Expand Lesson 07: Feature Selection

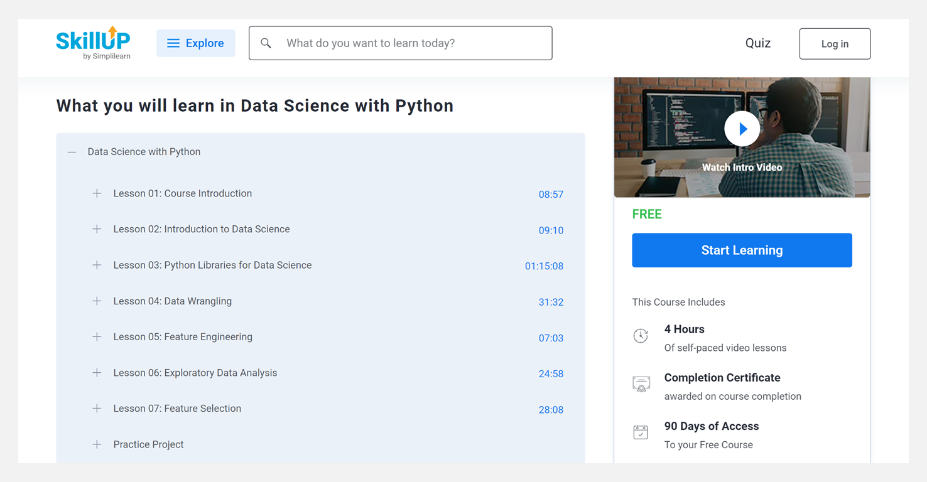pyautogui.click(x=97, y=409)
